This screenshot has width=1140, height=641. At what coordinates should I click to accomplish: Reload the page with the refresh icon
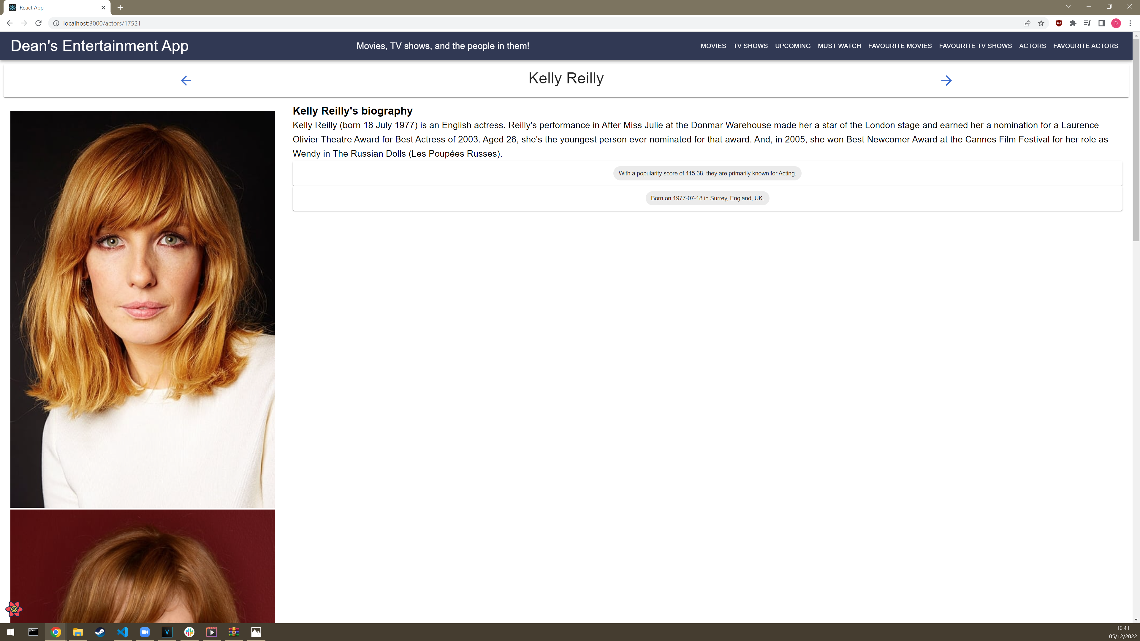(x=39, y=23)
